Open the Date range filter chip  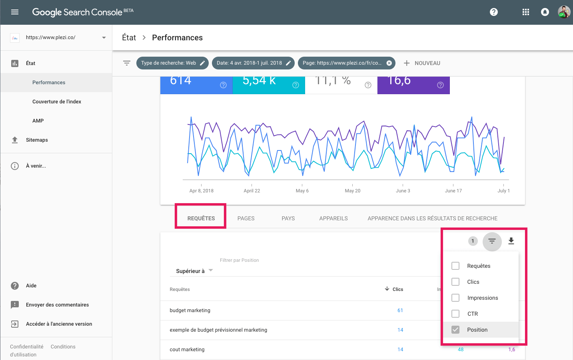[253, 63]
